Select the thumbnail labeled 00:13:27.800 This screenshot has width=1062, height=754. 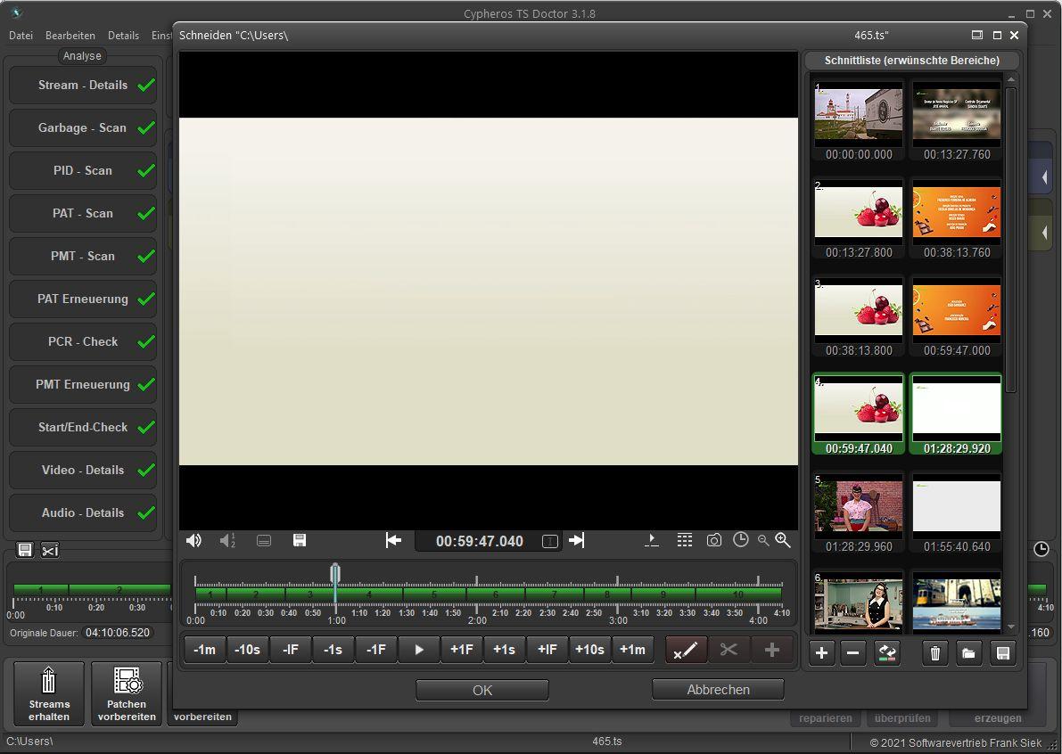coord(858,212)
